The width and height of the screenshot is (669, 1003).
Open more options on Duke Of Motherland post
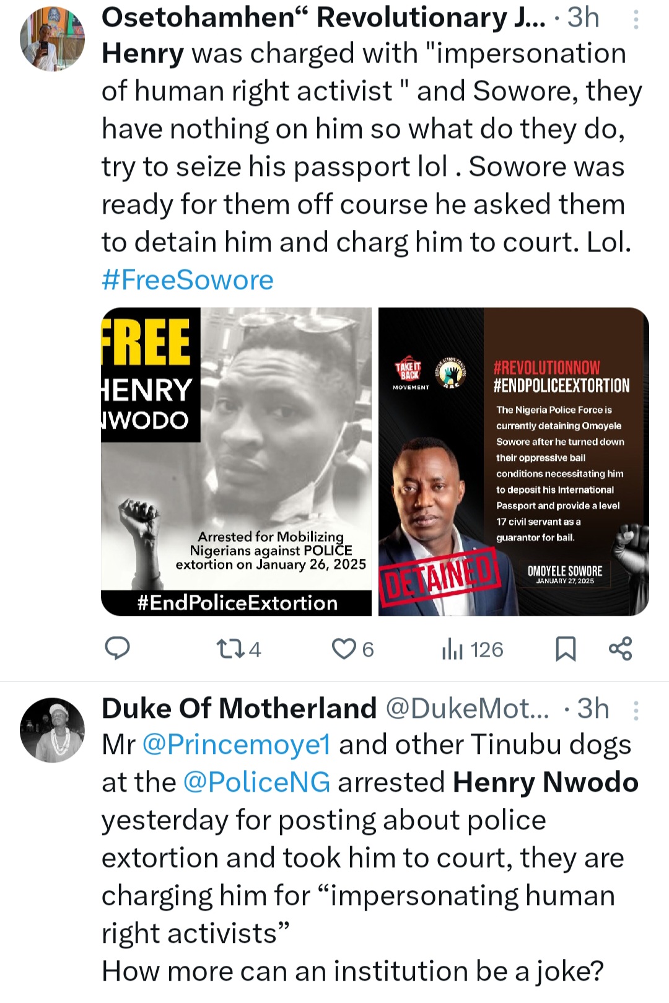coord(636,710)
